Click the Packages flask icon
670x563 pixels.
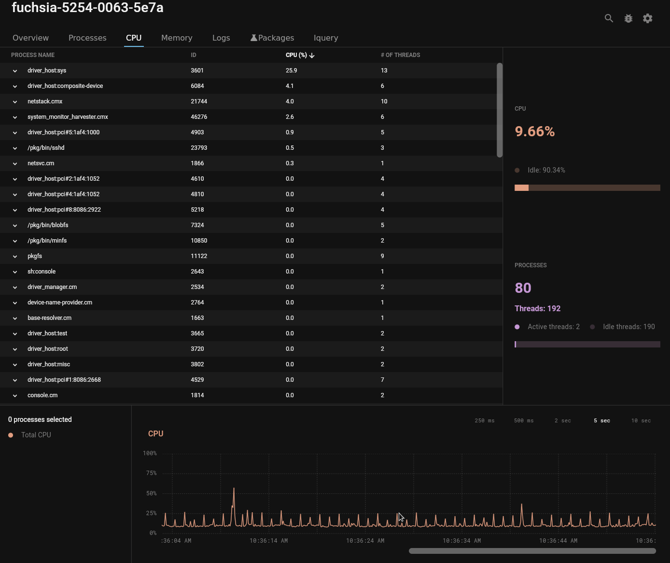point(253,38)
